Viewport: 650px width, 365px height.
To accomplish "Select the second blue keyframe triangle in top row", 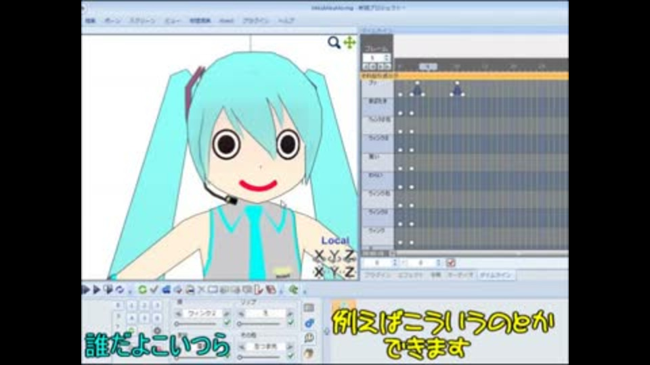I will click(457, 89).
